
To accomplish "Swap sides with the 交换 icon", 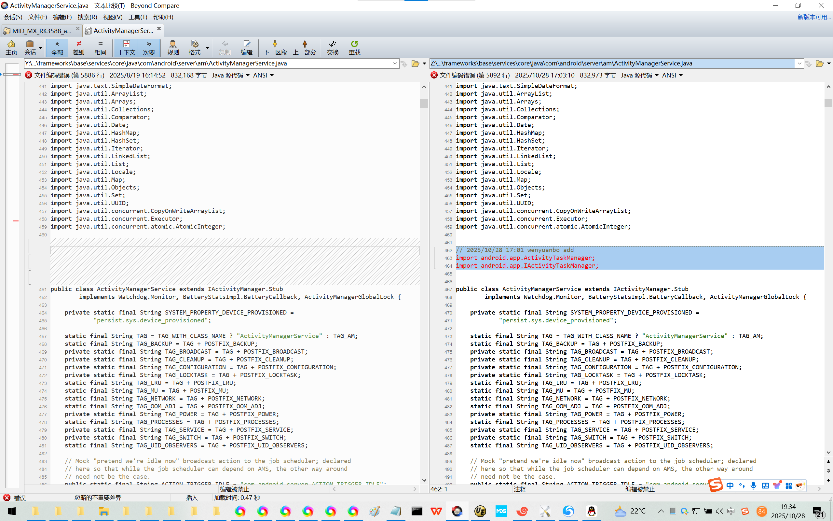I will [x=333, y=48].
